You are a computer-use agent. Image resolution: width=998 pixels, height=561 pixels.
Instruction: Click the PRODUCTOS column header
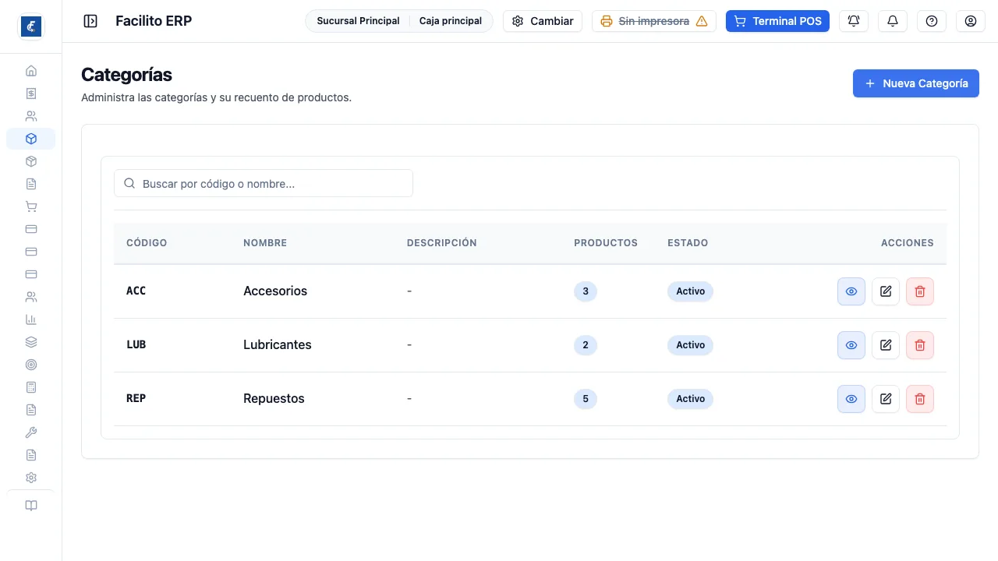(x=606, y=243)
